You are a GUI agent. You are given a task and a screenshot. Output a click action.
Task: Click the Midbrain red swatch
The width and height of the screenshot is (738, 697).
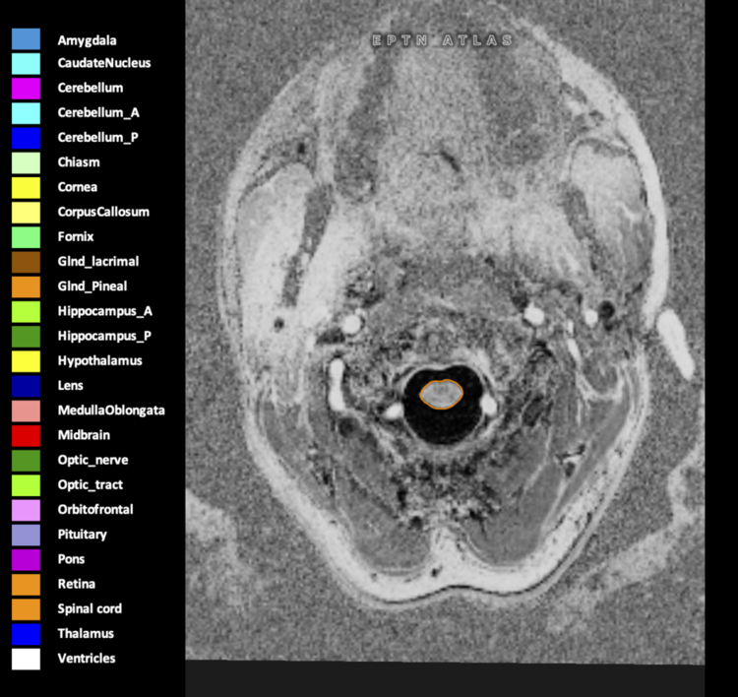point(26,435)
